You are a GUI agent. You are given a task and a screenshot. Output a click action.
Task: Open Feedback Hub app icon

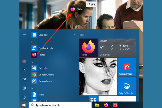tap(34, 48)
